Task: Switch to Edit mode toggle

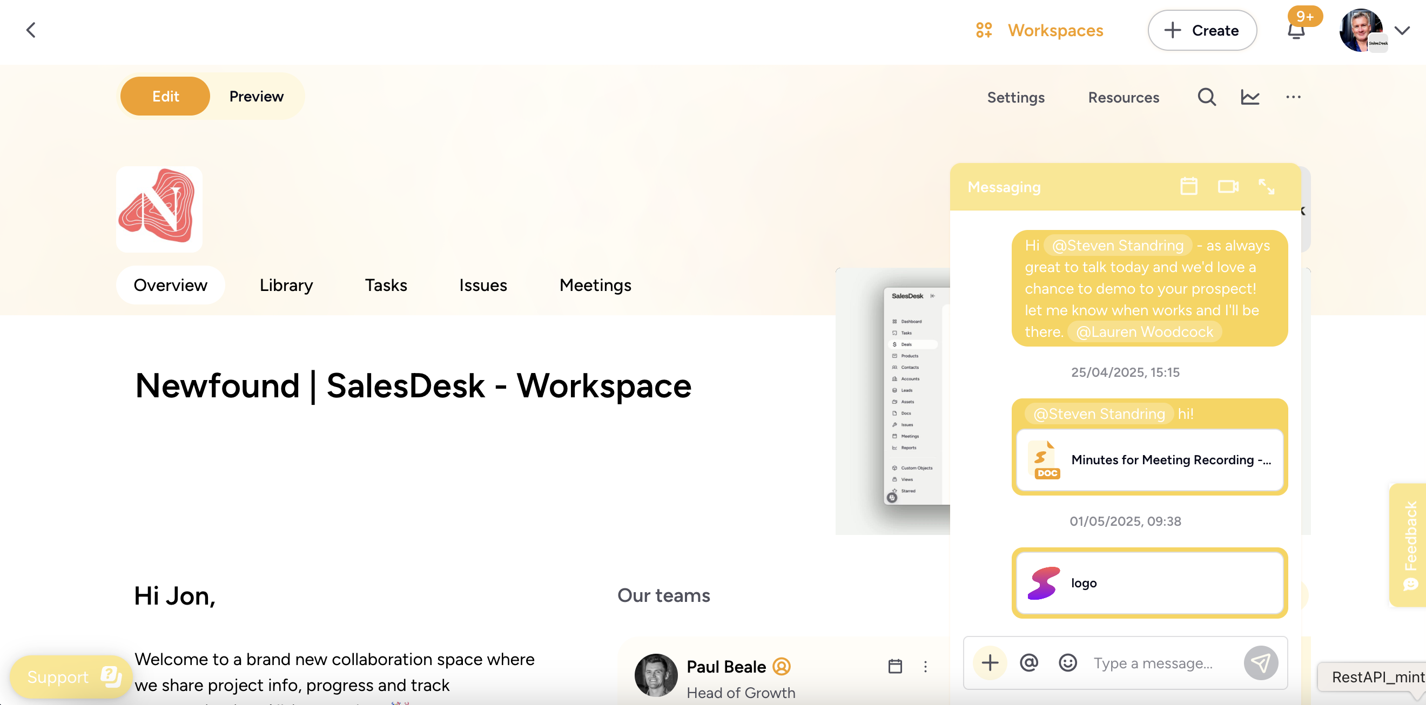Action: click(x=165, y=96)
